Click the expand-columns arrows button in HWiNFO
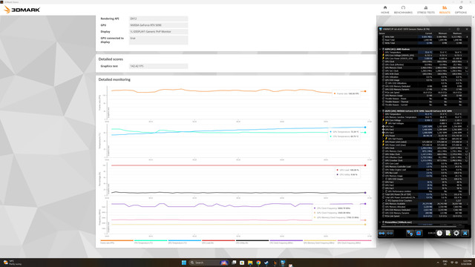 tap(381, 233)
